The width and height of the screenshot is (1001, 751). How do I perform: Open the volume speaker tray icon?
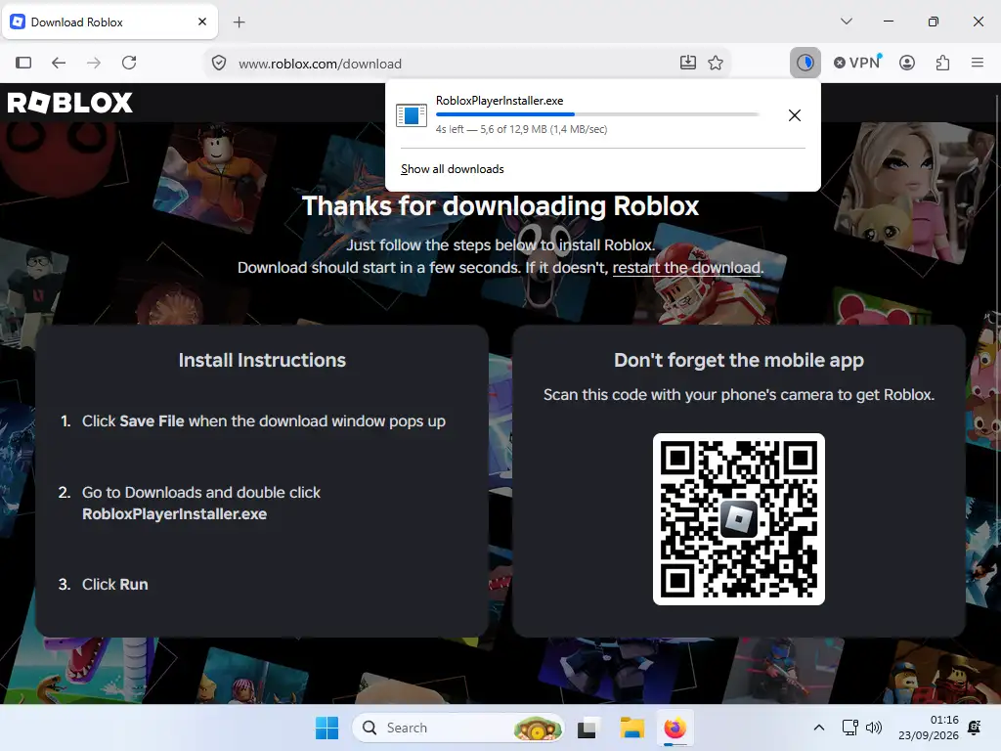point(874,728)
